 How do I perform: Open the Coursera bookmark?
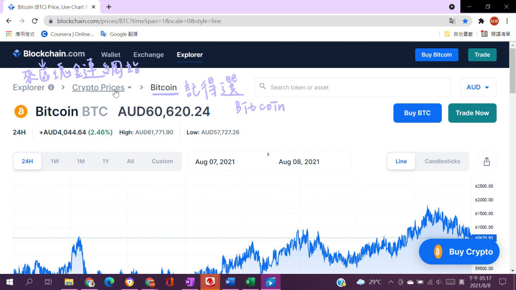[x=67, y=34]
